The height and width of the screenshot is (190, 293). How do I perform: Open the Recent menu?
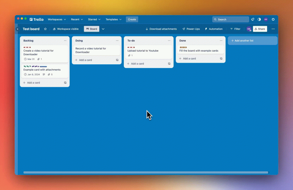click(77, 19)
